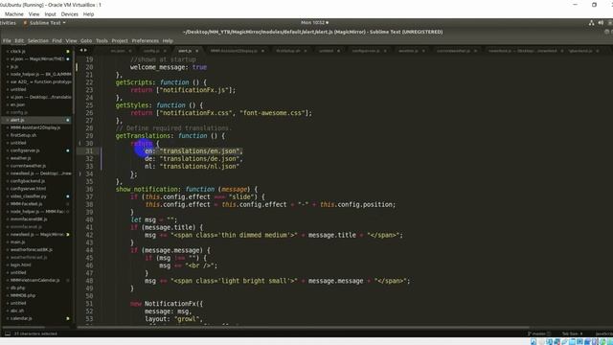Collapse the code fold at line 30
Screen dimensions: 613x345
tap(79, 144)
